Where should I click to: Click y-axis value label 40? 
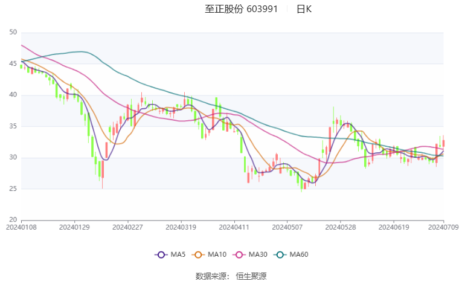click(13, 95)
